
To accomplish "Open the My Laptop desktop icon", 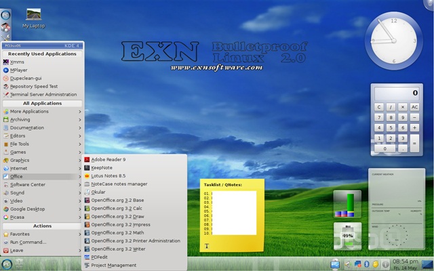I will (33, 18).
